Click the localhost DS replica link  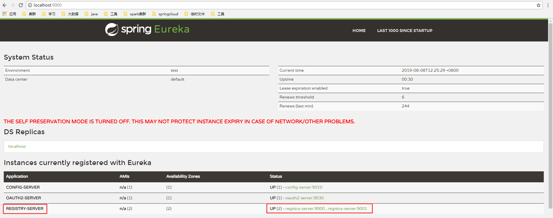(x=17, y=146)
